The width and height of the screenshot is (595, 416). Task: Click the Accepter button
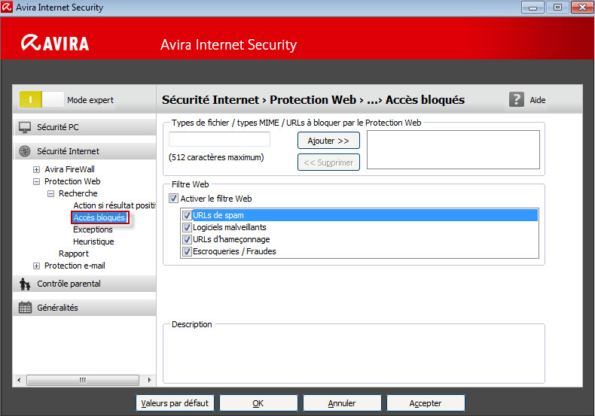click(x=426, y=403)
